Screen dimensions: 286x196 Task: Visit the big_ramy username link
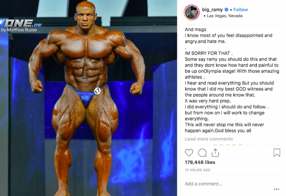tap(212, 10)
